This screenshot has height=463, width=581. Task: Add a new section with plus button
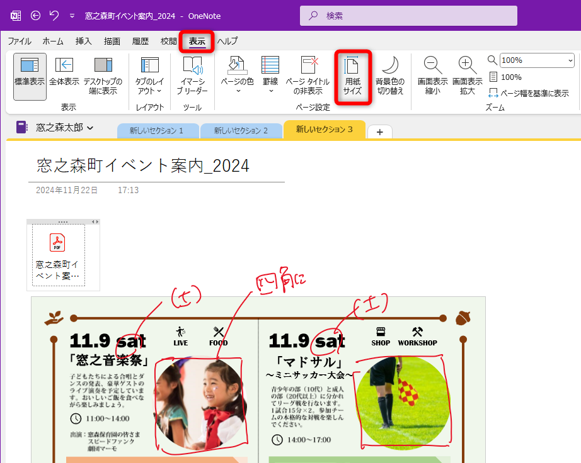[x=379, y=131]
